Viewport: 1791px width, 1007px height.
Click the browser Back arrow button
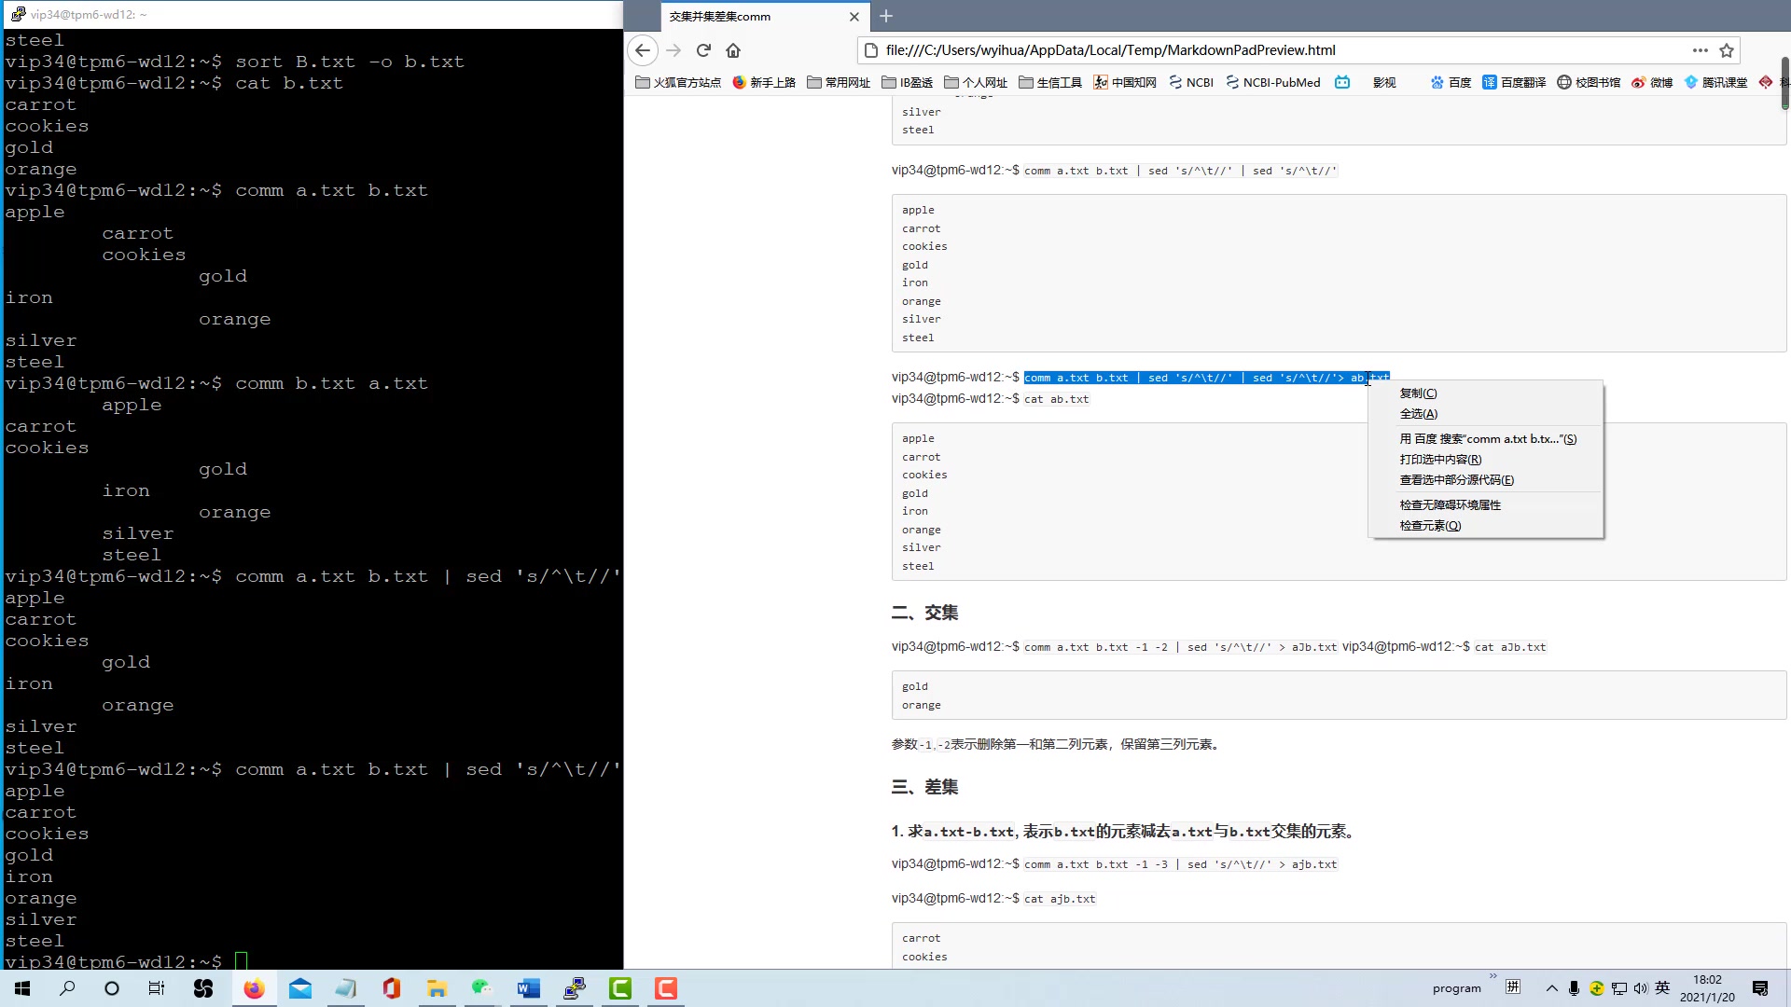pos(643,50)
